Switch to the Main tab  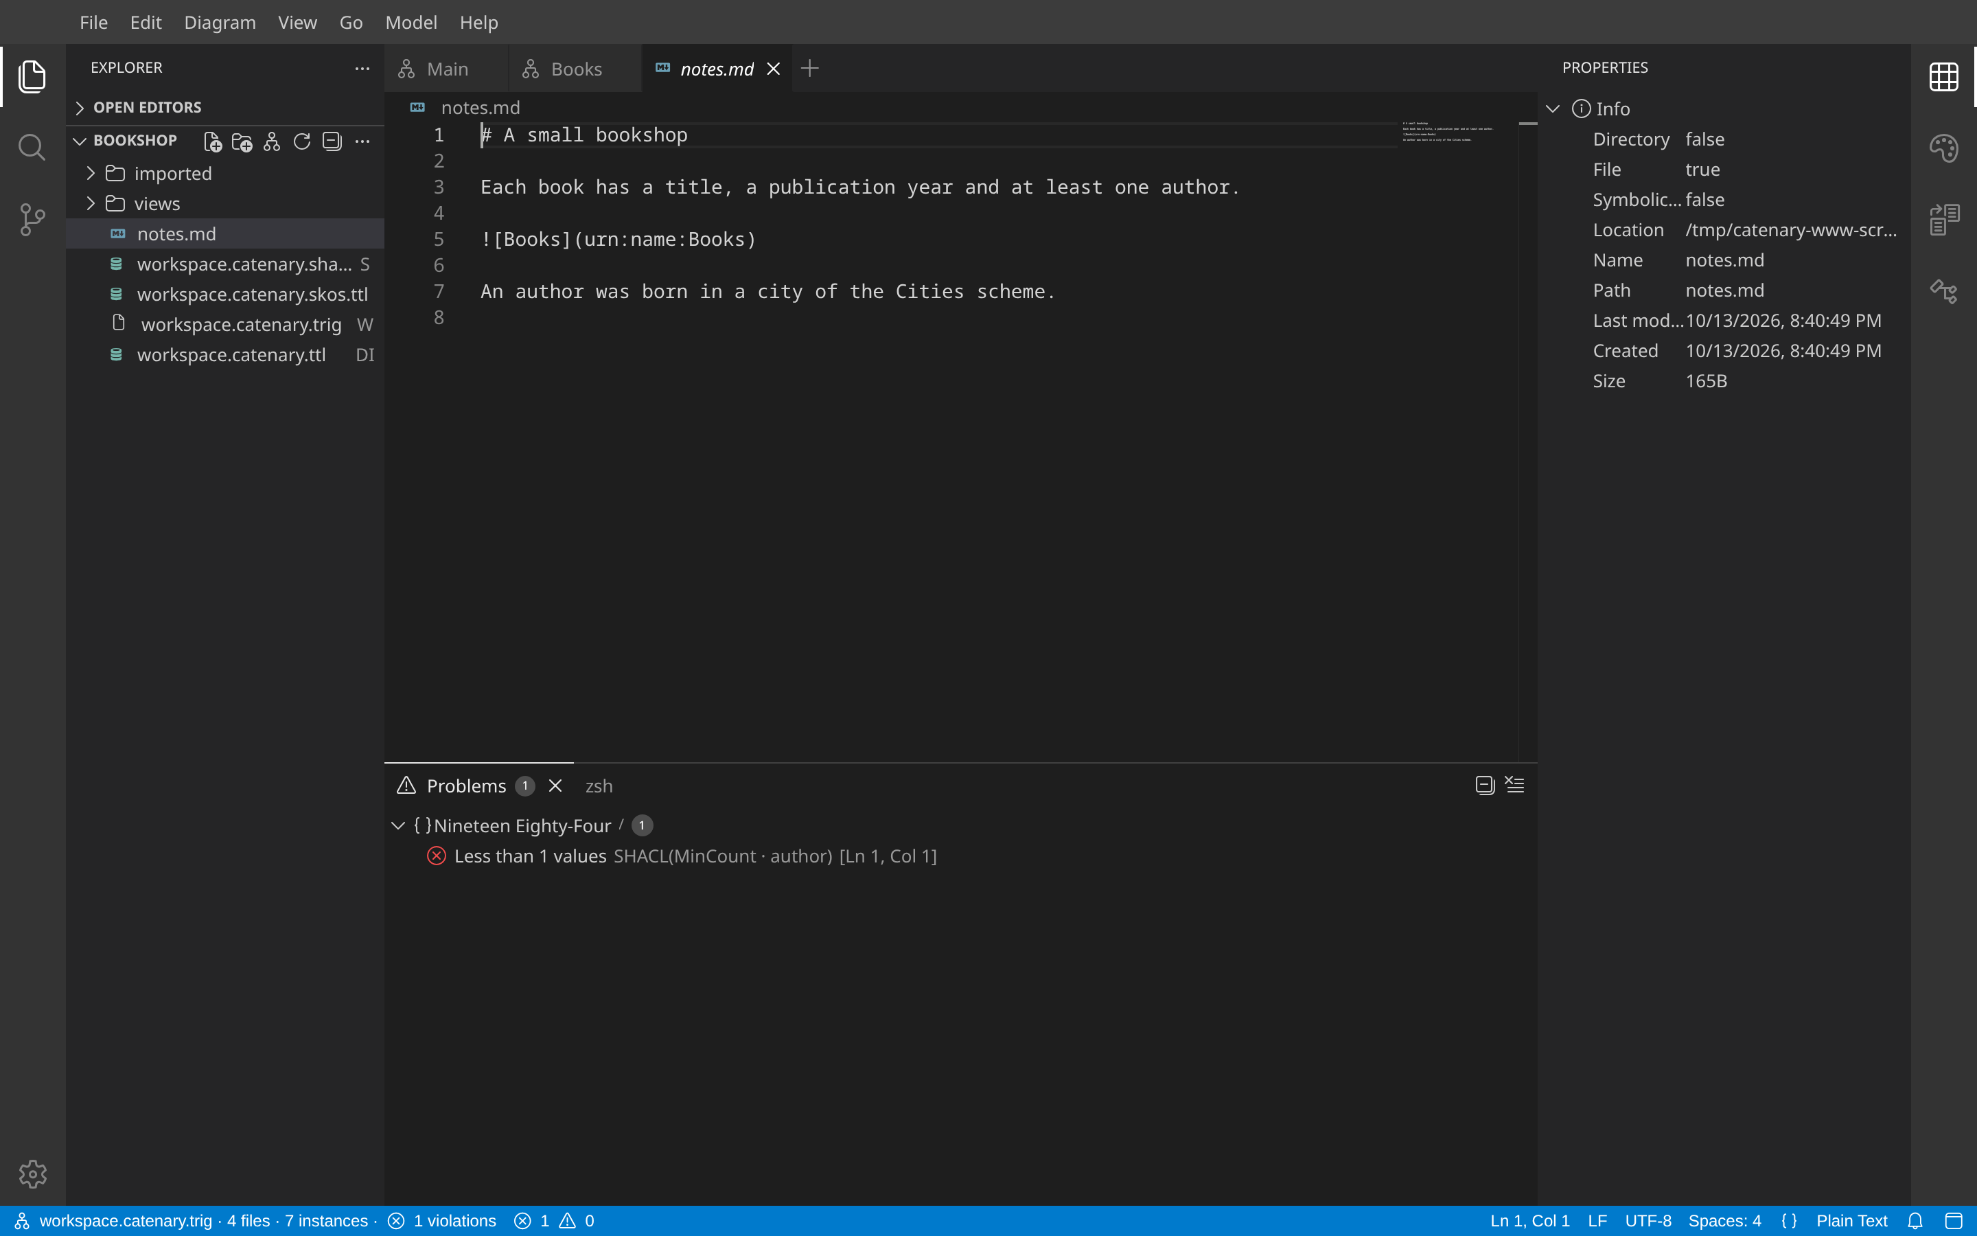coord(446,69)
